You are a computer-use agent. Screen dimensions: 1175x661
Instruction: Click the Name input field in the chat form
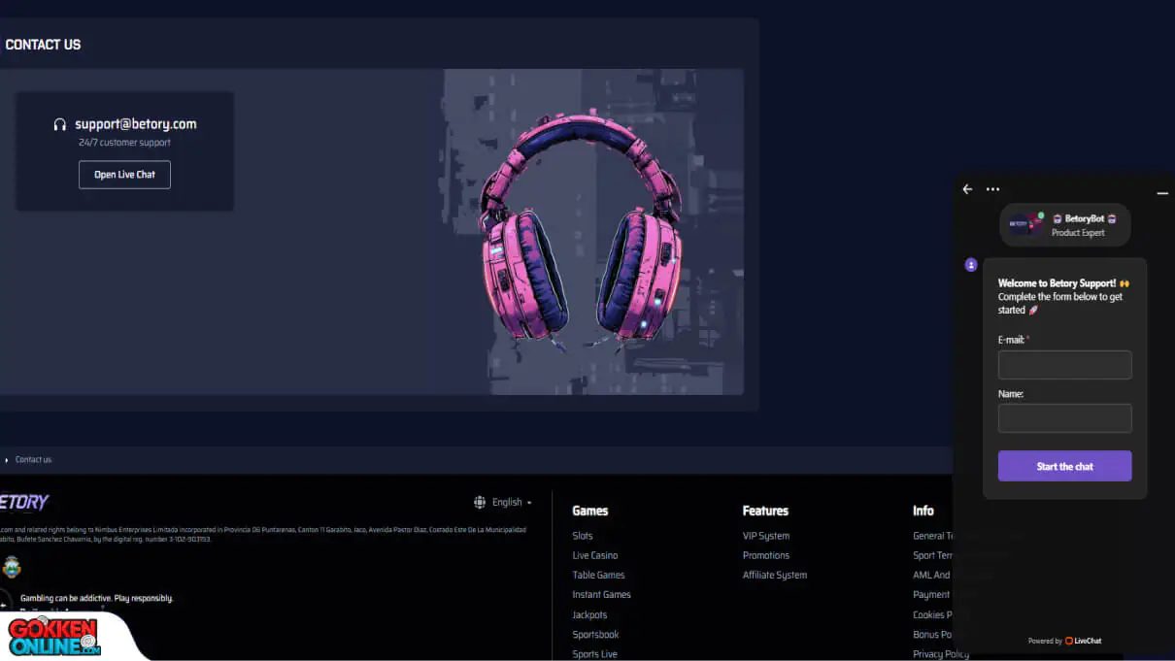[x=1064, y=418]
